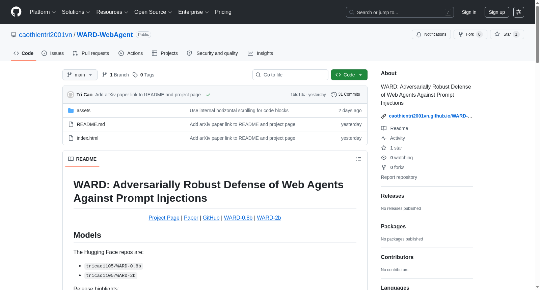Click the index.html file icon
The image size is (540, 290).
(x=71, y=138)
